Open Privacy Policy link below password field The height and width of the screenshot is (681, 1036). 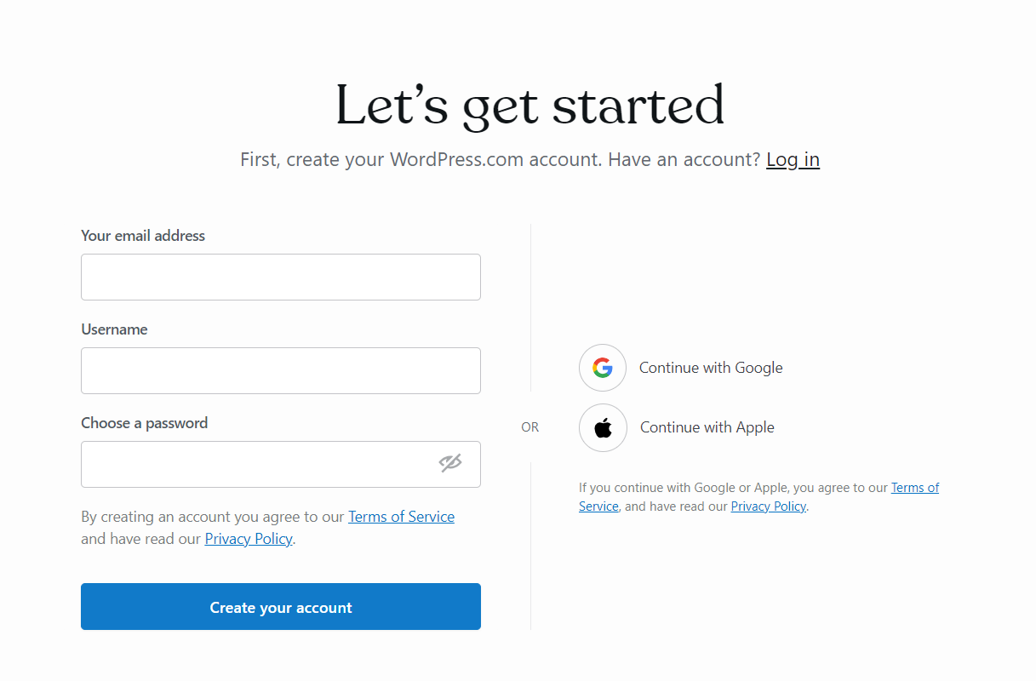pyautogui.click(x=249, y=539)
